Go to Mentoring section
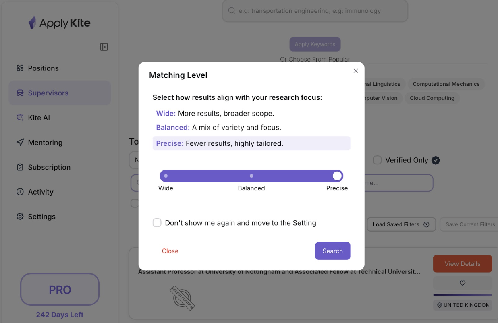This screenshot has height=323, width=498. 45,143
